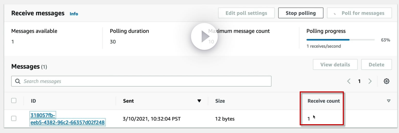
Task: Click the Delete button
Action: pyautogui.click(x=376, y=65)
